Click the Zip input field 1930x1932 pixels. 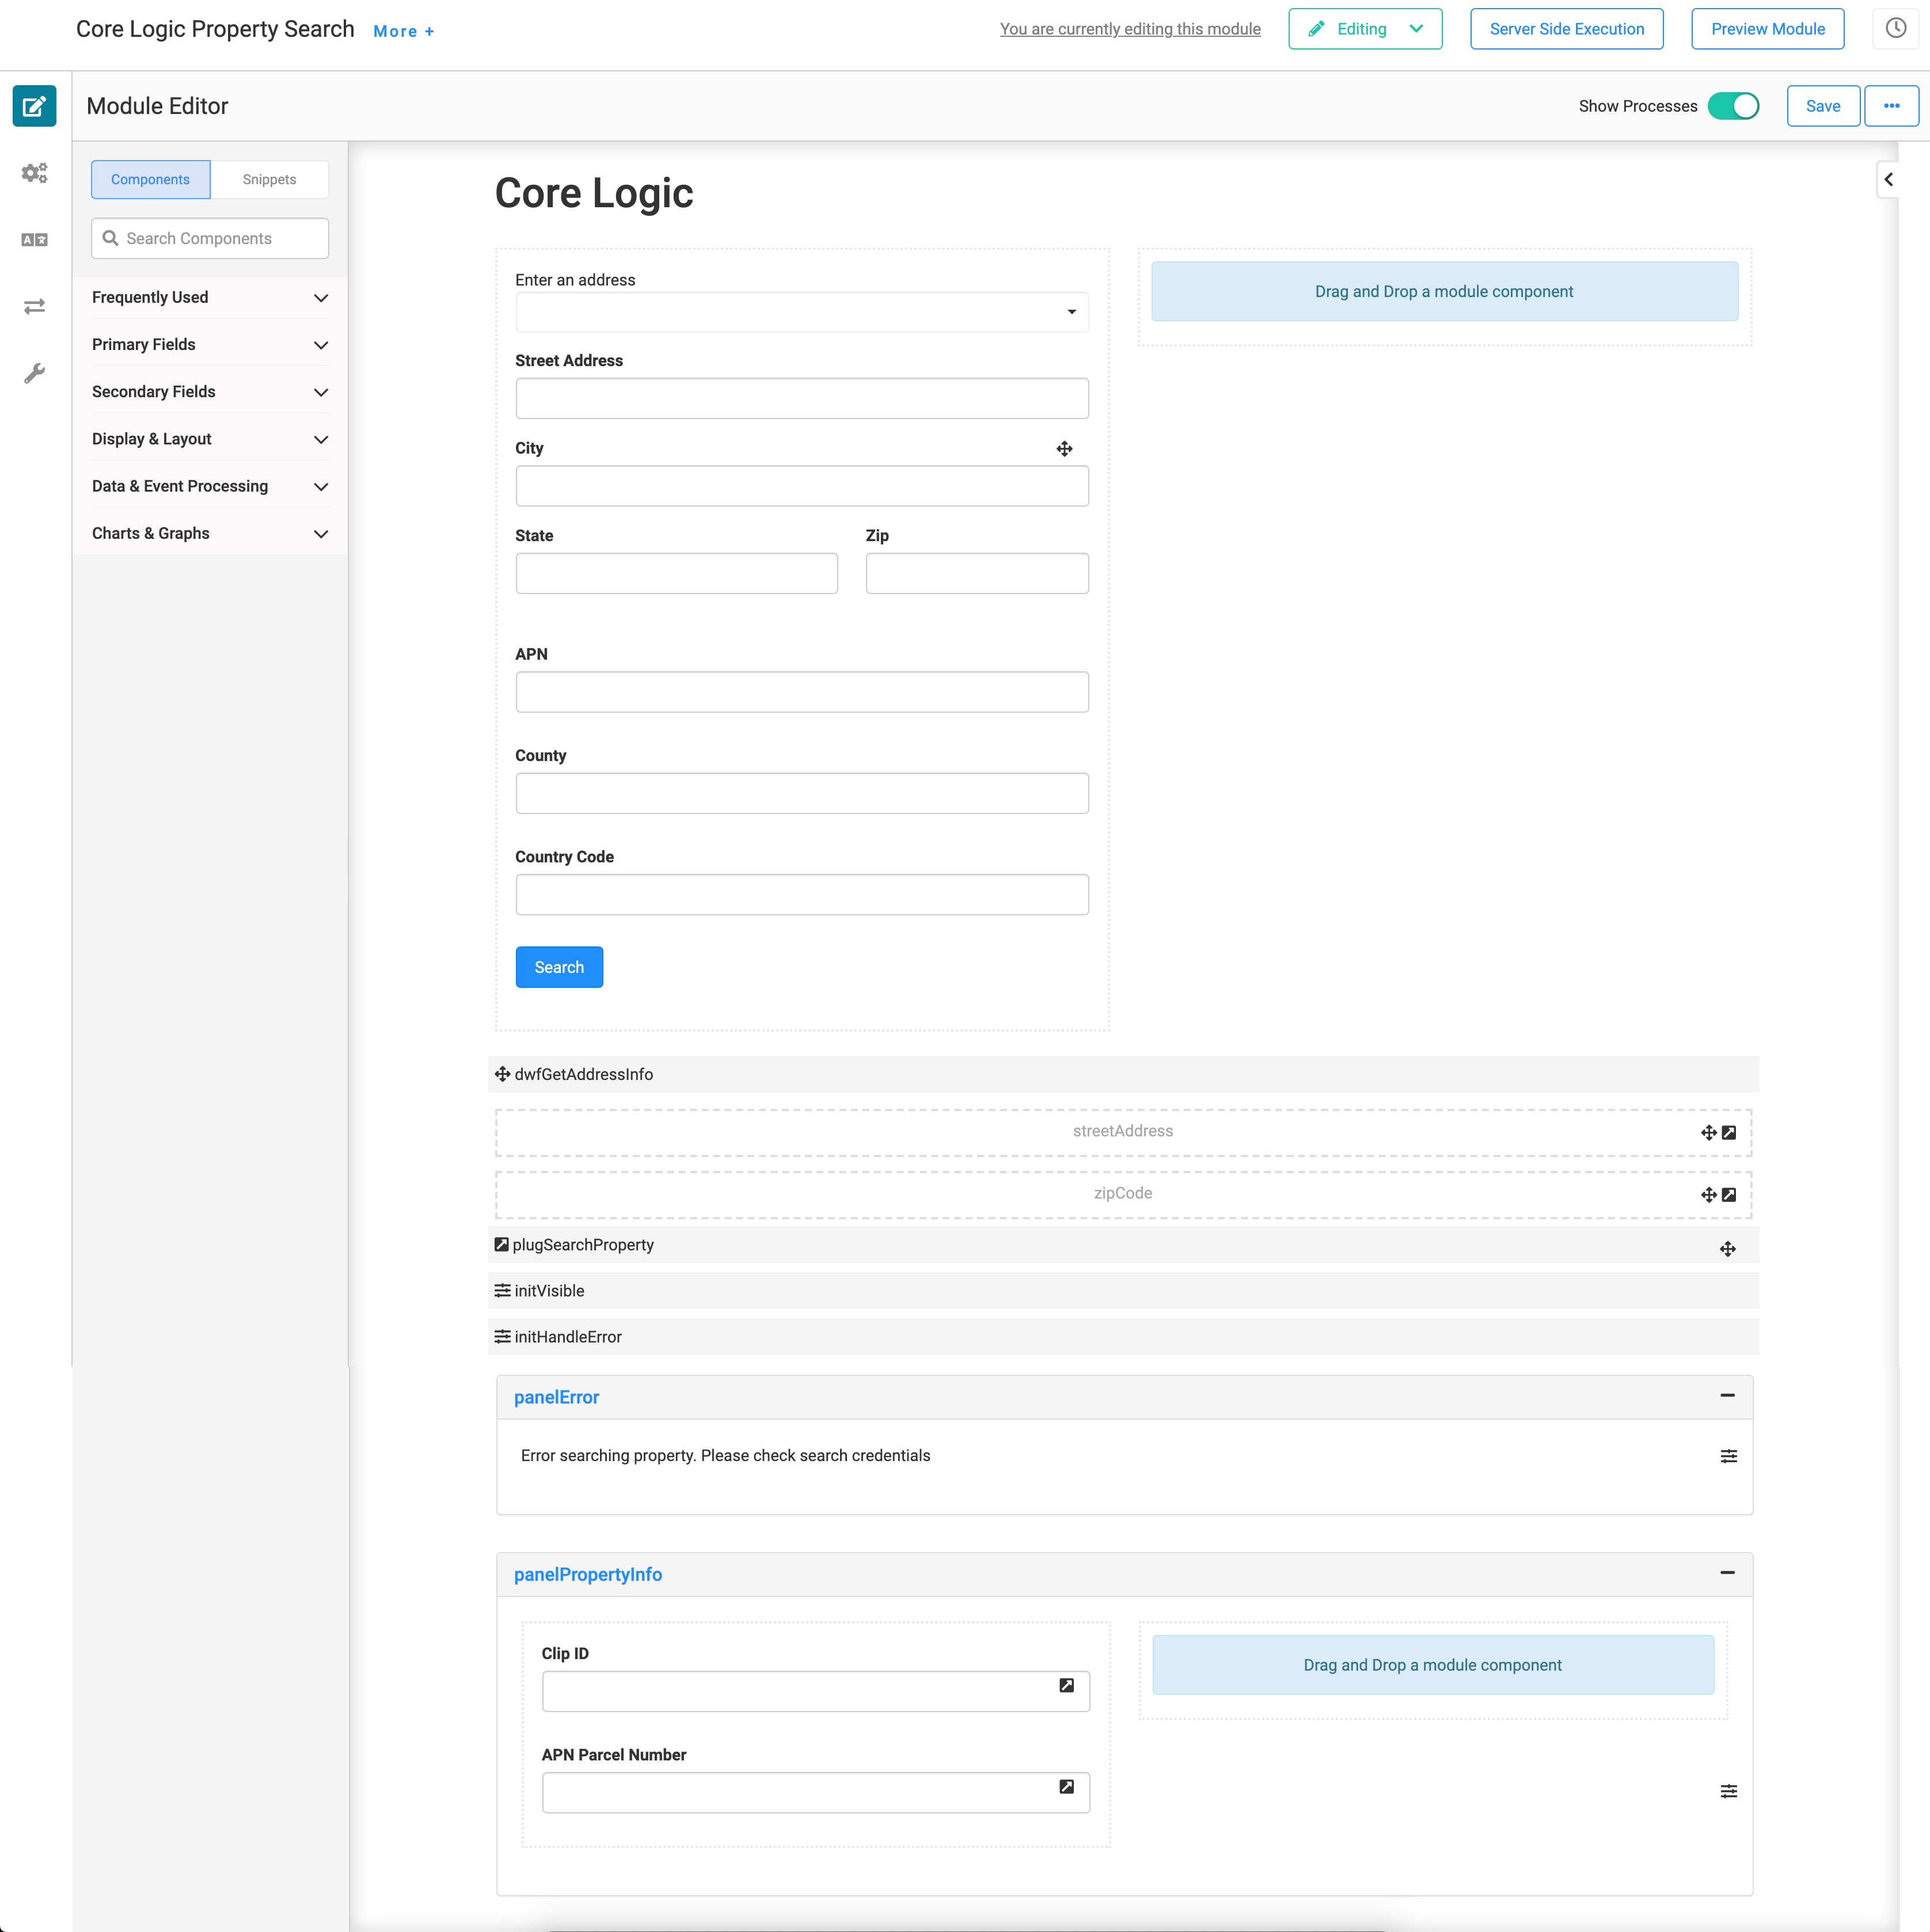point(977,573)
